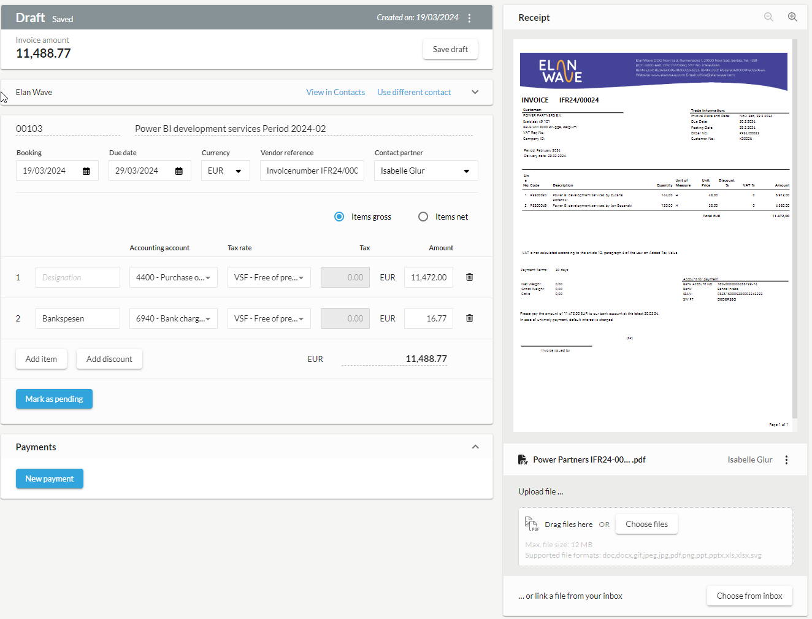Open the attached PDF file options menu

pos(786,459)
